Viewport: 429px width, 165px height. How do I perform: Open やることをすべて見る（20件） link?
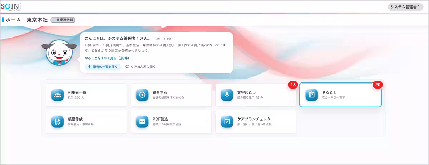tap(107, 58)
